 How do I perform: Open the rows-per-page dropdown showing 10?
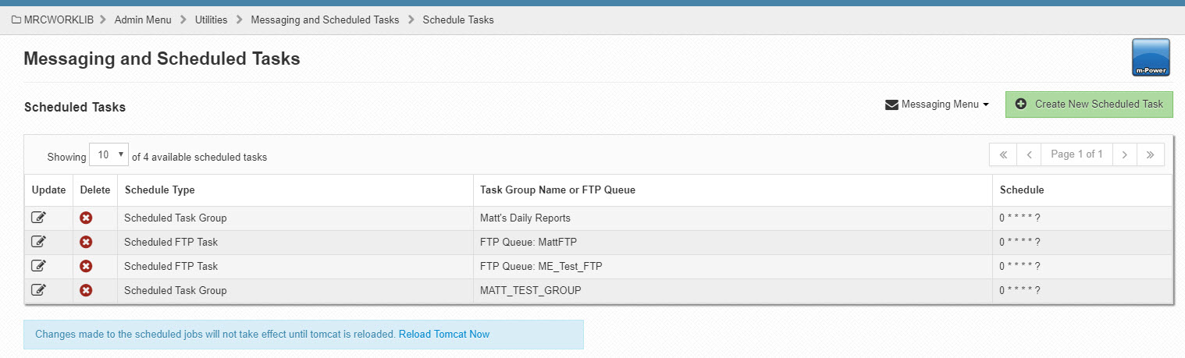coord(109,155)
